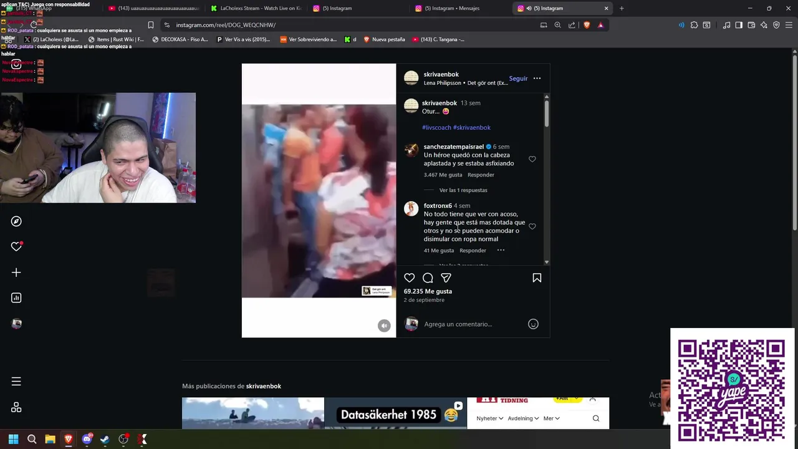Open 'DECOKASA - Piso A...' bookmark
Image resolution: width=798 pixels, height=449 pixels.
[x=180, y=39]
